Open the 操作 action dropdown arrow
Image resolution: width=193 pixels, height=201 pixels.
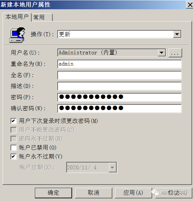coord(177,34)
